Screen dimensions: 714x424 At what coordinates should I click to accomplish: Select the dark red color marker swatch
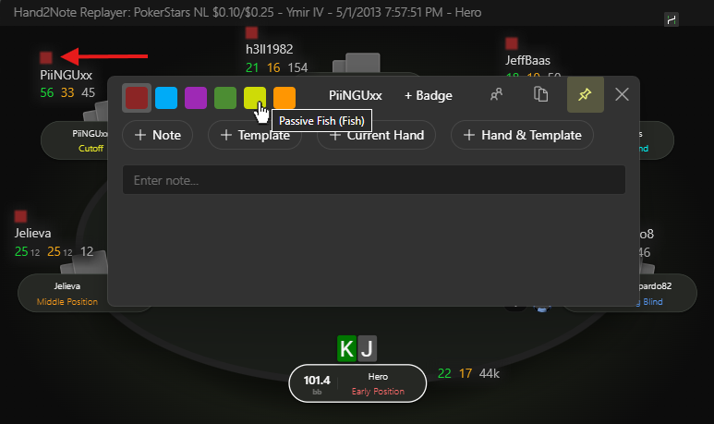pyautogui.click(x=137, y=98)
